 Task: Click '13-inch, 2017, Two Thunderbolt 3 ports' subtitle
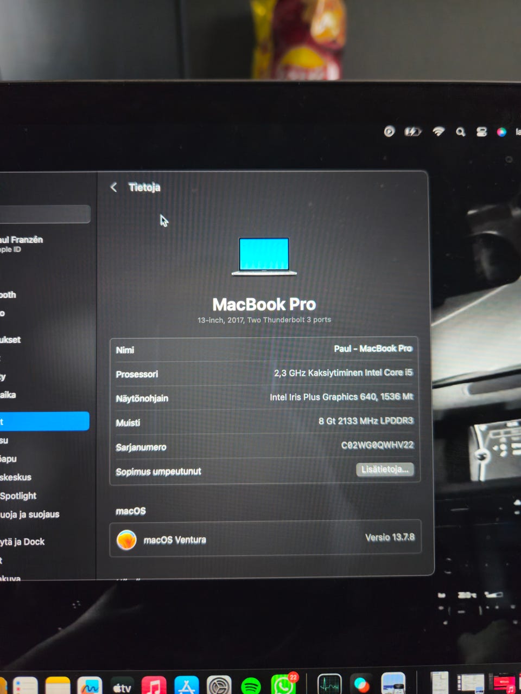(x=264, y=320)
